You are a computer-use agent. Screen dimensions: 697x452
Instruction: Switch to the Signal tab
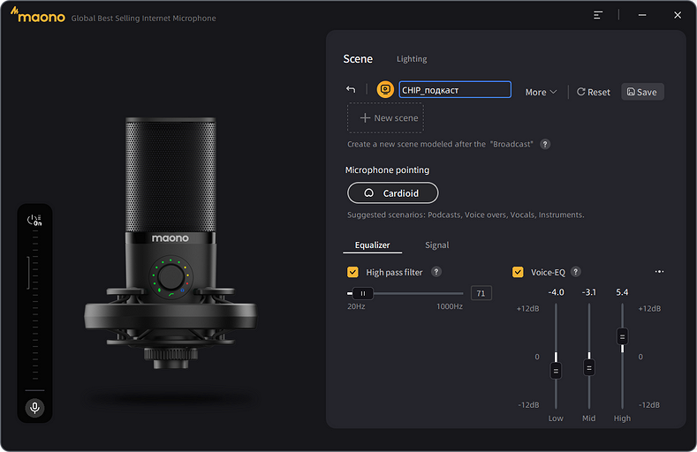click(436, 245)
